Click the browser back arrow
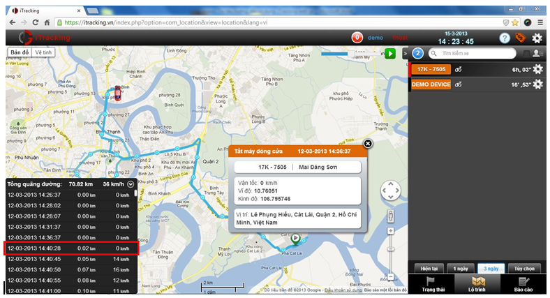Image resolution: width=550 pixels, height=298 pixels. tap(13, 22)
